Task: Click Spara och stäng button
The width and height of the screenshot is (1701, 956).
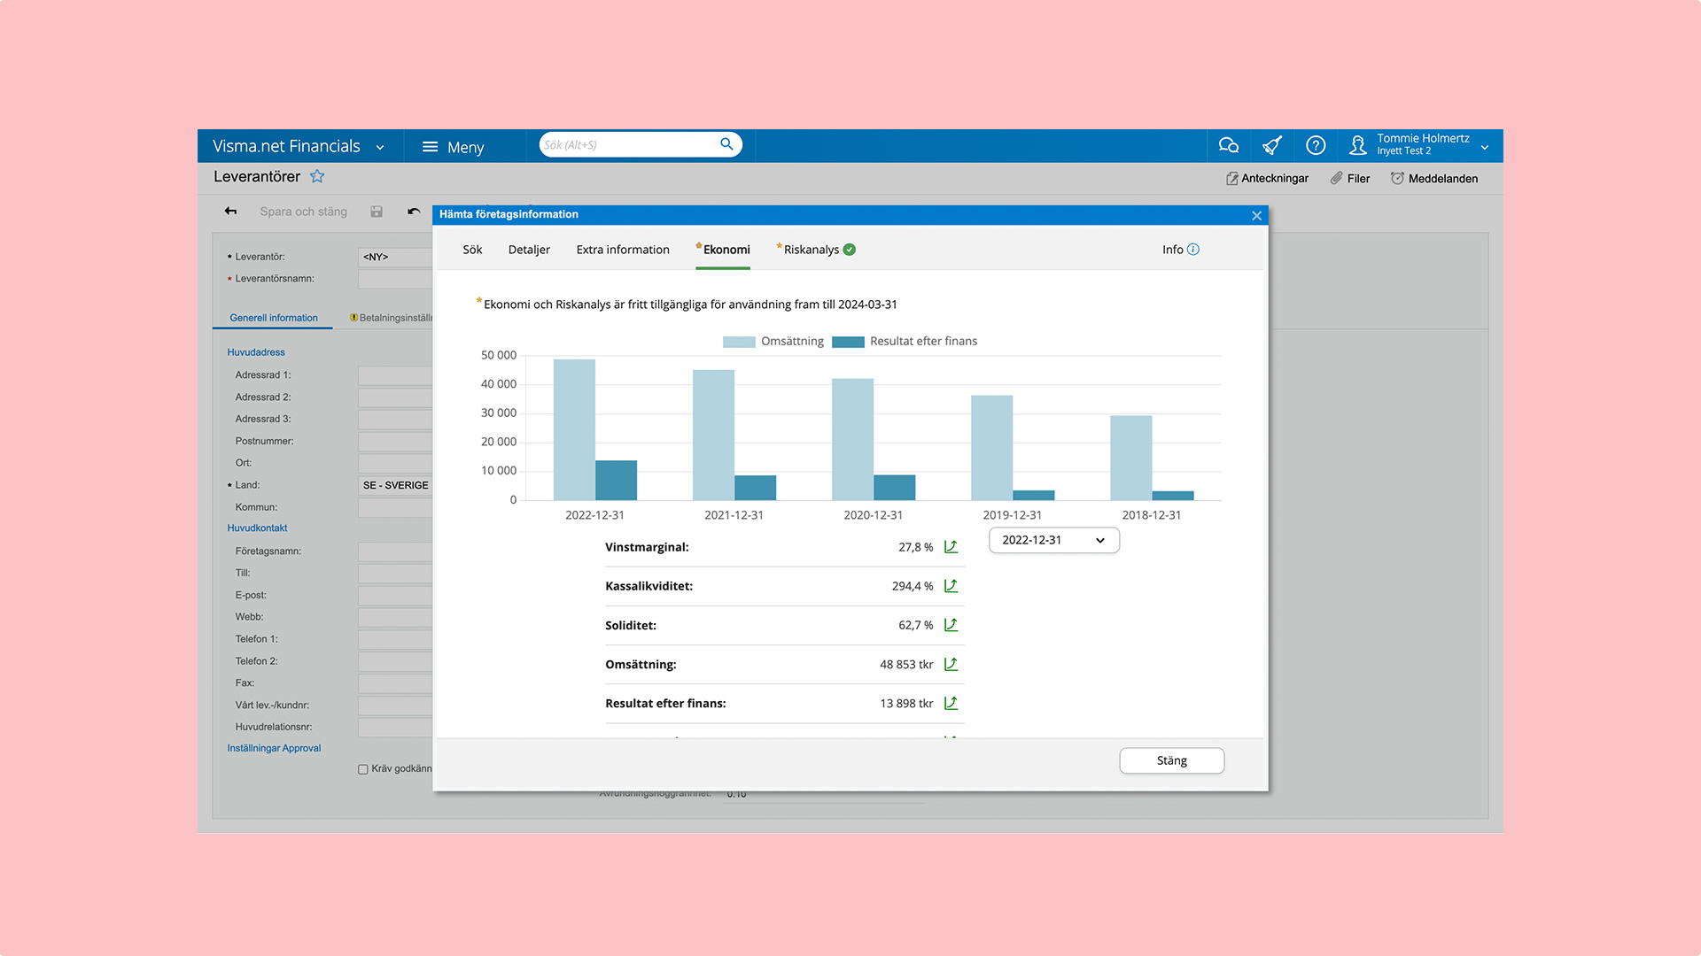Action: pyautogui.click(x=303, y=212)
